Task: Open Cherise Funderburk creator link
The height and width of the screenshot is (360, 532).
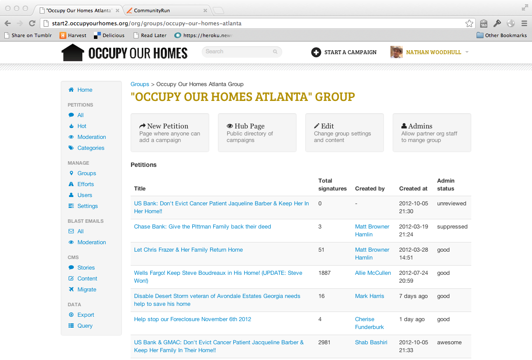Action: tap(370, 323)
